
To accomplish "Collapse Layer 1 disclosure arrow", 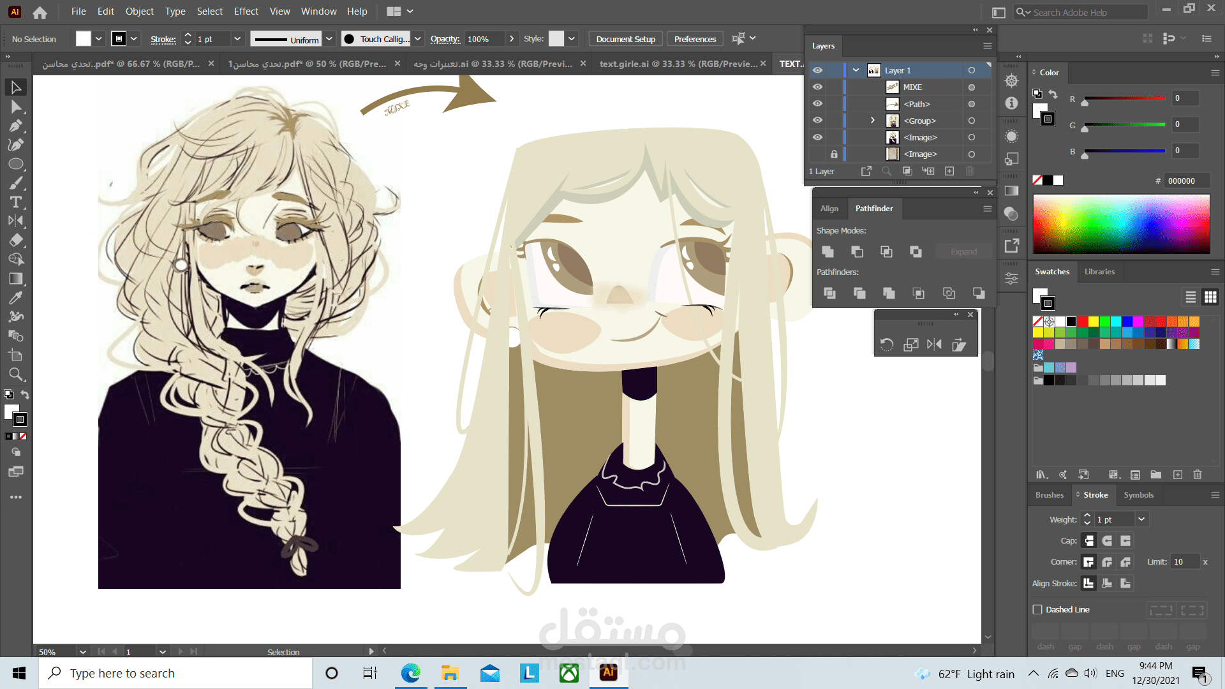I will (x=856, y=70).
